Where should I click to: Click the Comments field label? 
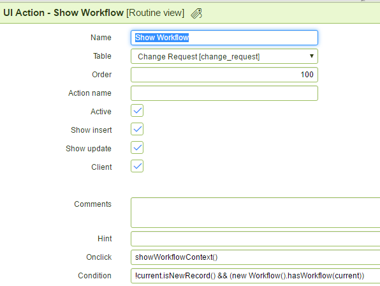(93, 204)
